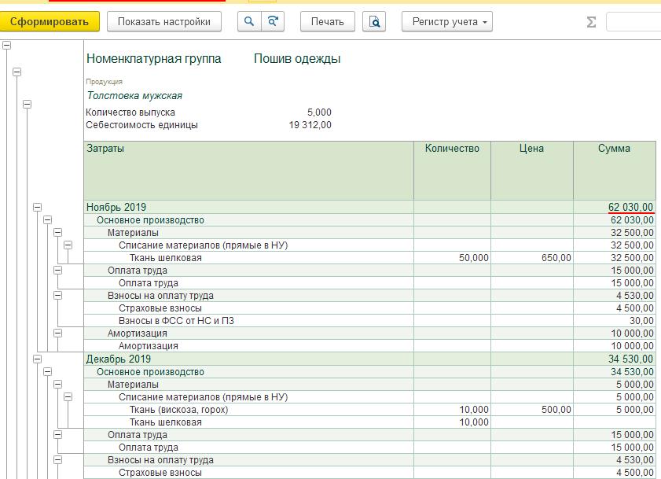Click the Сформировать button

click(x=50, y=21)
